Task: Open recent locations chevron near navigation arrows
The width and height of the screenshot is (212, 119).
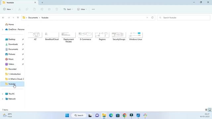Action: pos(13,18)
